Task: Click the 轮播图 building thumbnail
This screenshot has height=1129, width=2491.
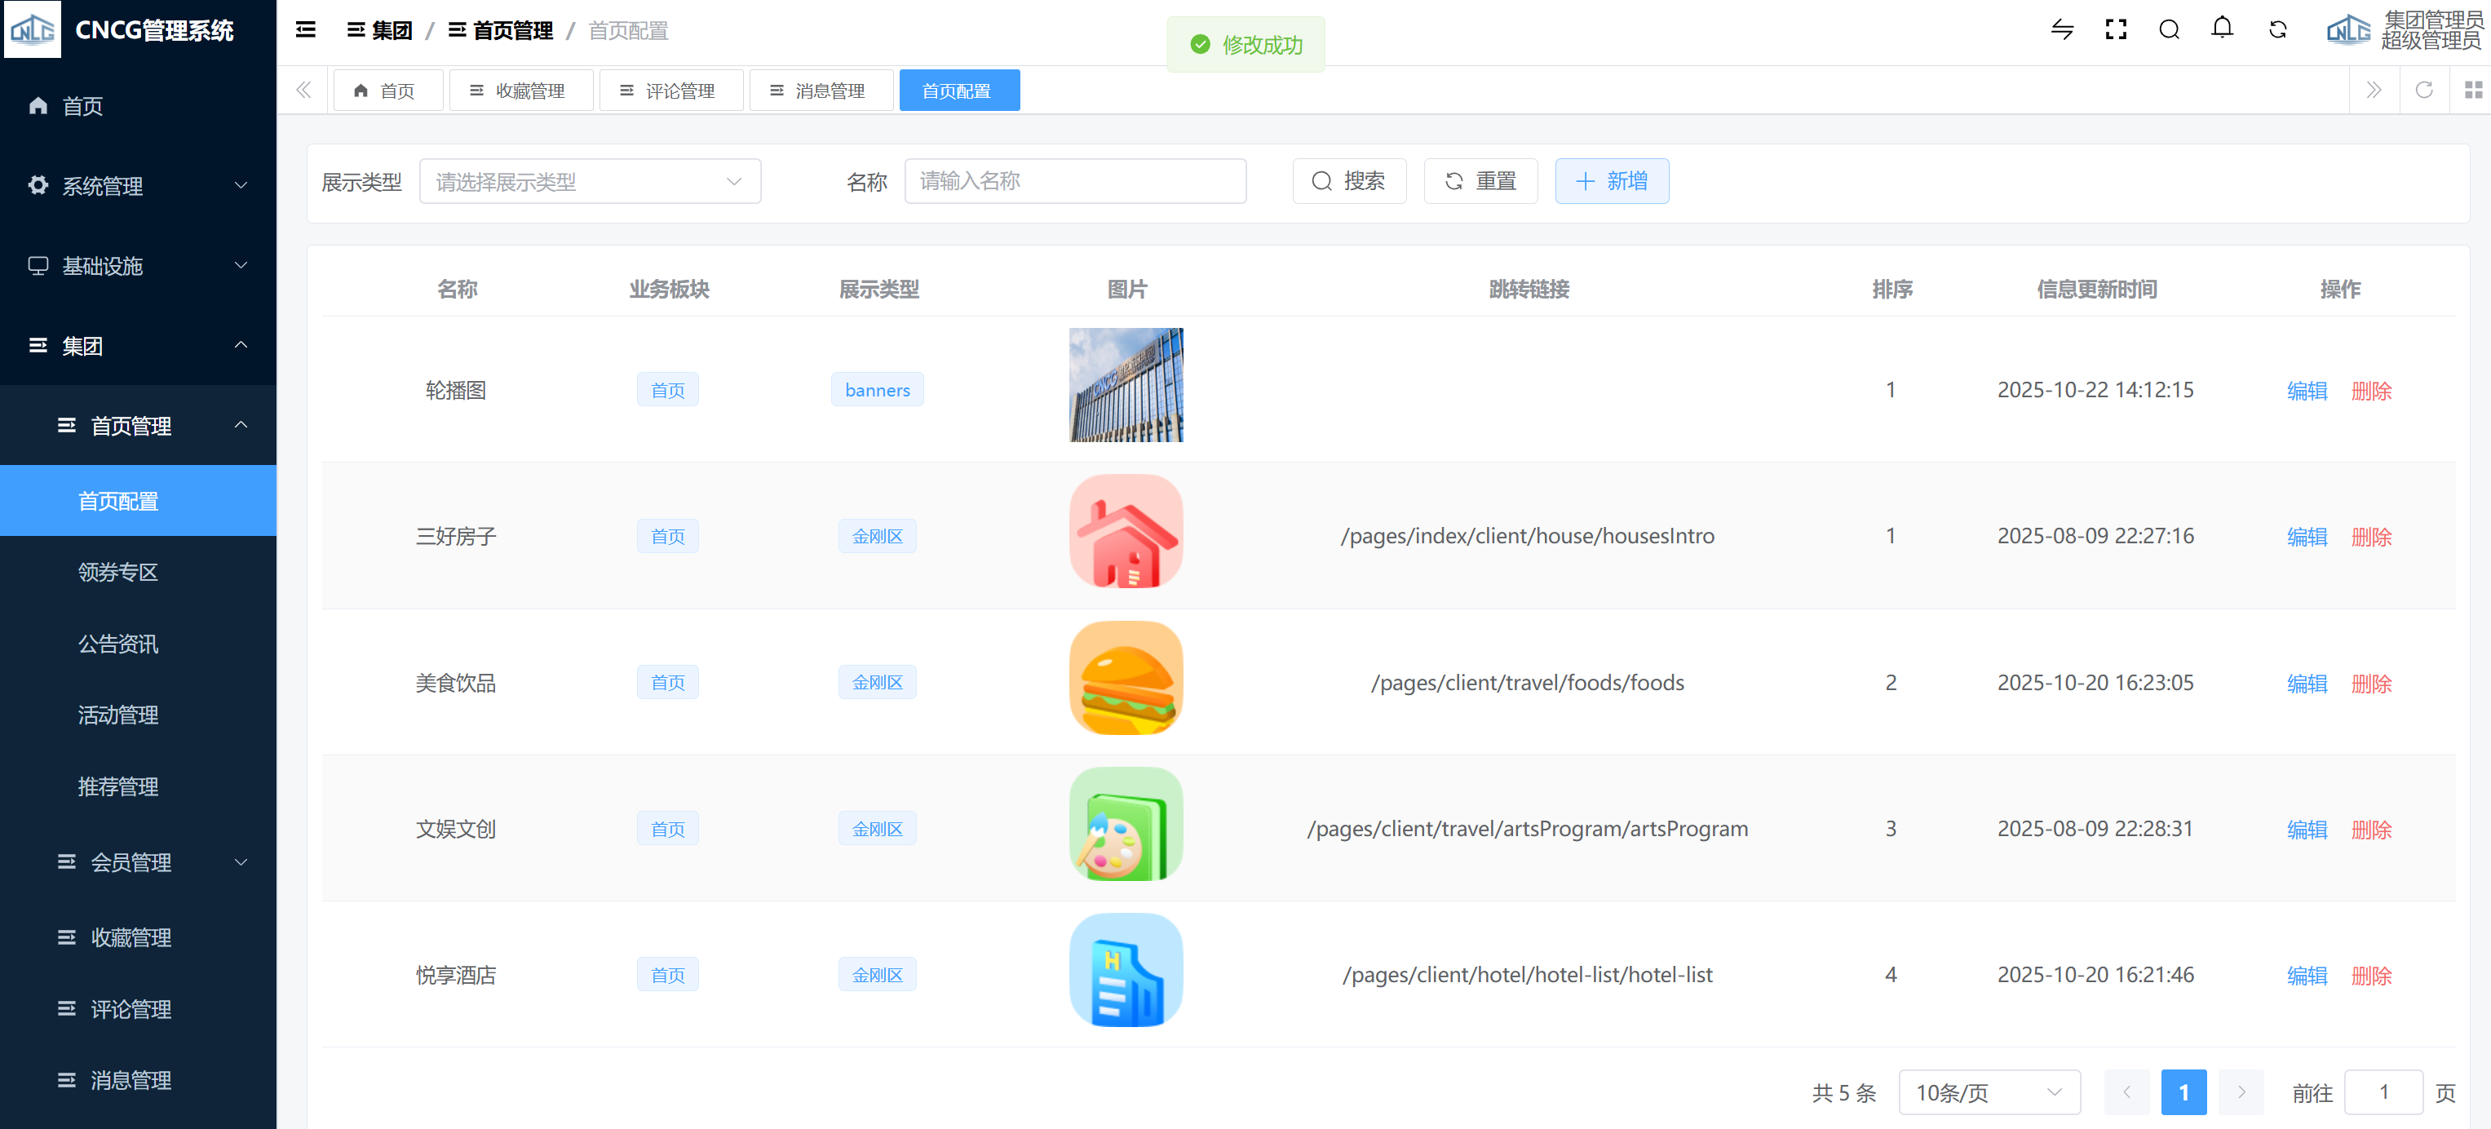Action: [x=1126, y=385]
